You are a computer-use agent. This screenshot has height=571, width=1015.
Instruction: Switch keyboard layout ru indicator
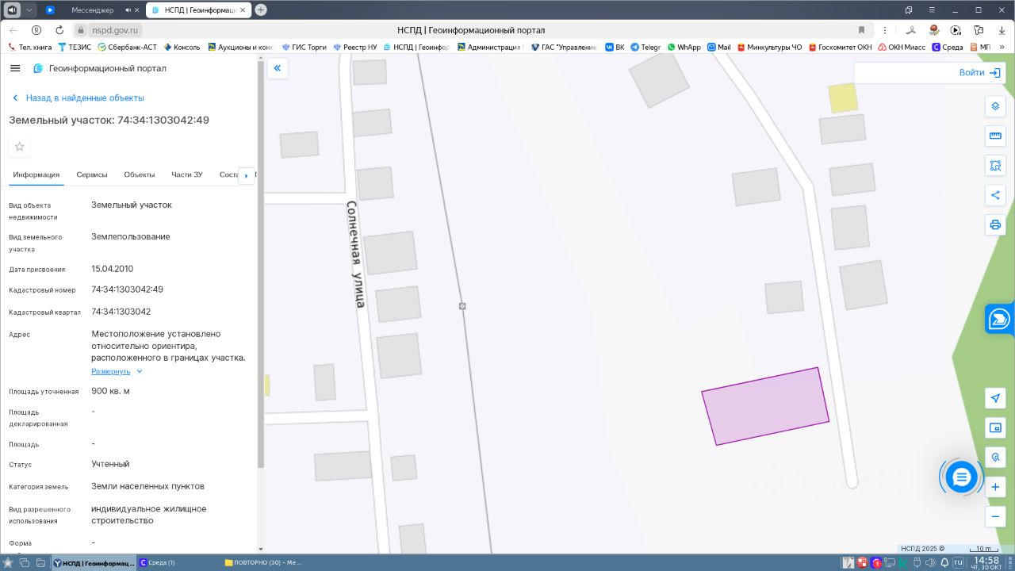(x=958, y=562)
